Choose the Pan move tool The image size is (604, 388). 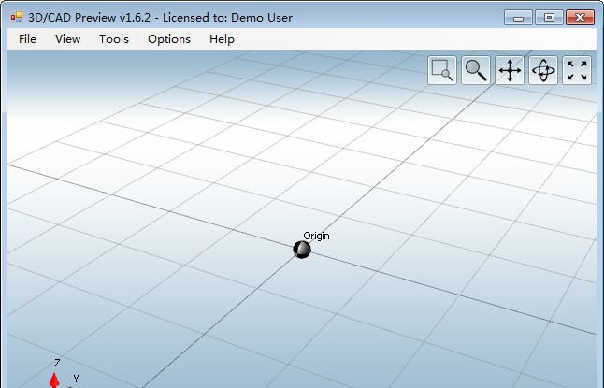(x=510, y=70)
